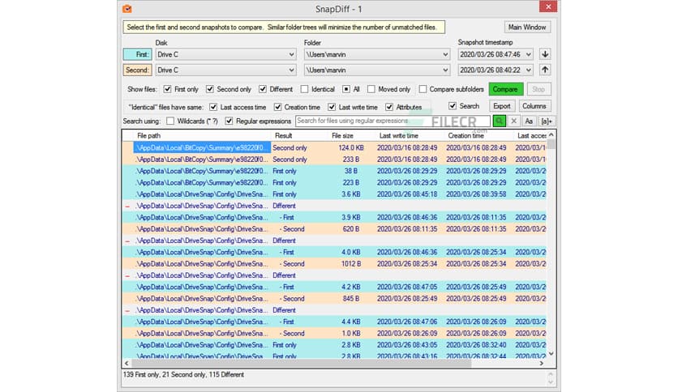Uncheck the Different checkbox
The height and width of the screenshot is (392, 678).
click(x=263, y=89)
